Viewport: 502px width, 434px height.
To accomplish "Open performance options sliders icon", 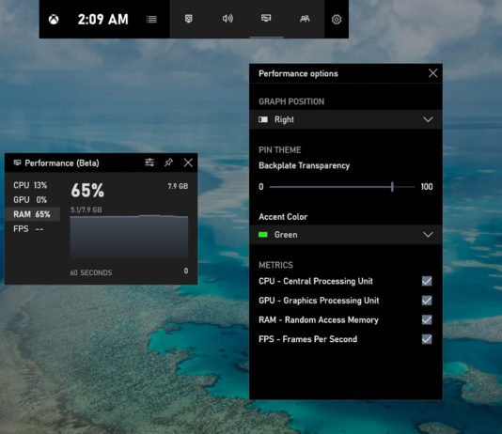I will 149,163.
